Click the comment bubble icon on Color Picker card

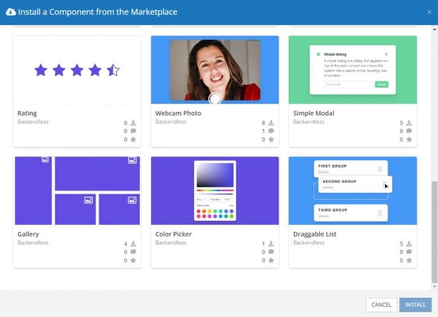(x=271, y=252)
